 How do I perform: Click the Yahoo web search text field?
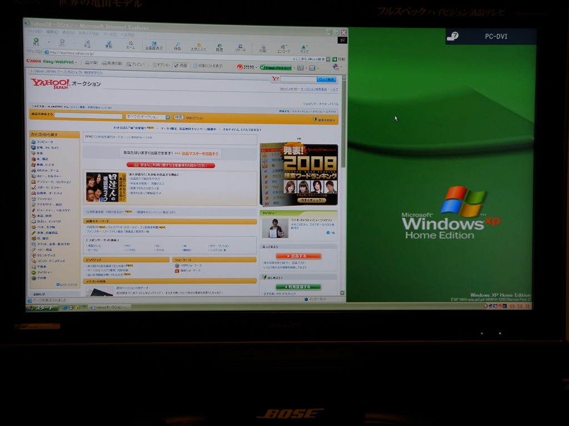coord(298,79)
